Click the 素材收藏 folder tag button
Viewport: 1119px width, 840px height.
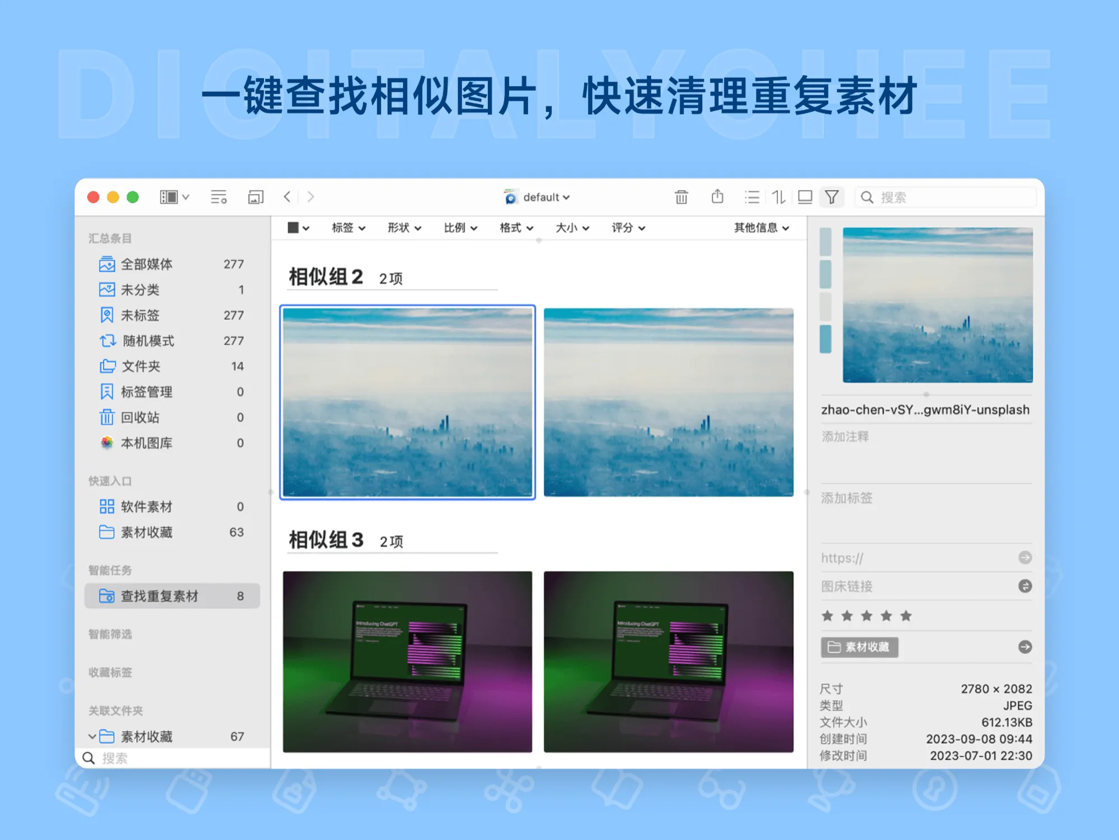859,647
